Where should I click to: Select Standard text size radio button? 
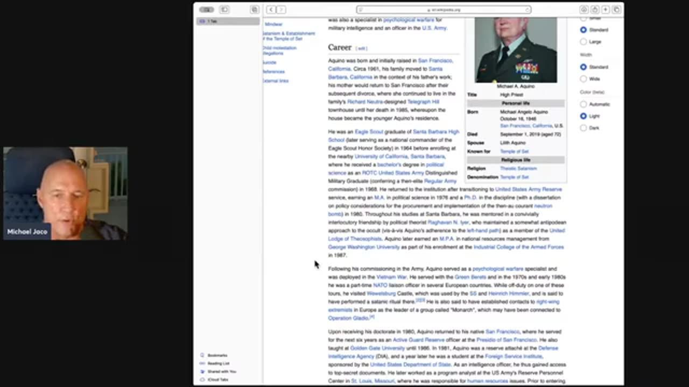583,30
